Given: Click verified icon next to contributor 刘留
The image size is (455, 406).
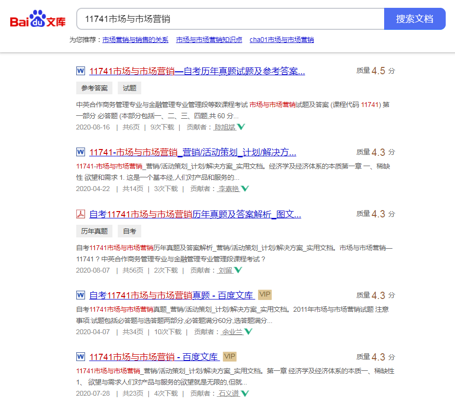Looking at the screenshot, I should [x=239, y=270].
